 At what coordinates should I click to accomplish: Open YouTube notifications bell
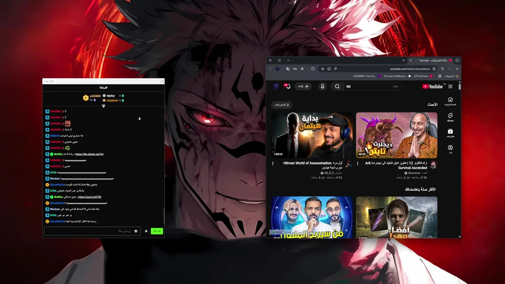(x=288, y=86)
